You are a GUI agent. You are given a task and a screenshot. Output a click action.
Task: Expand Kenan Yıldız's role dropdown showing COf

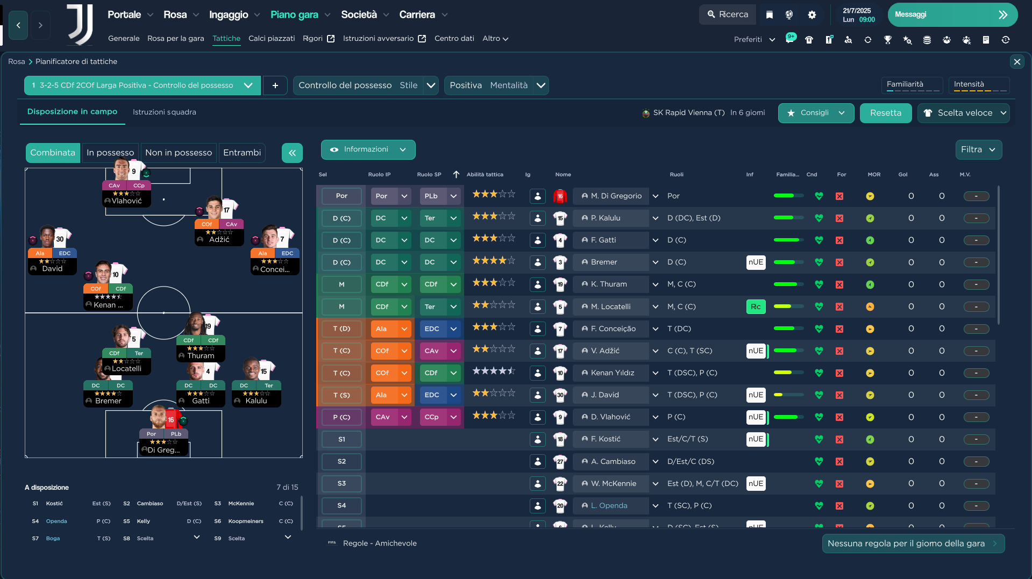(x=391, y=373)
